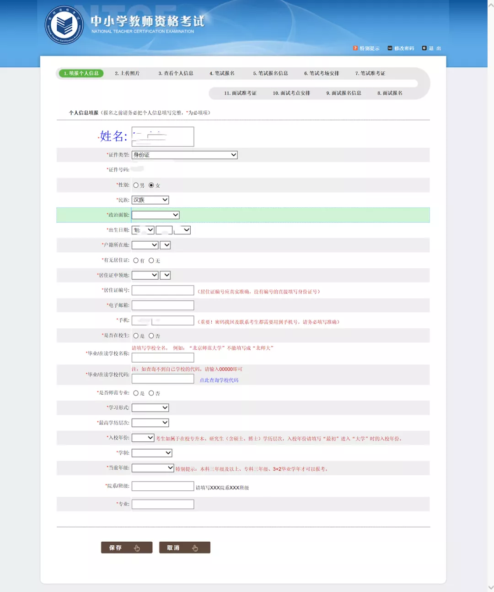This screenshot has width=494, height=592.
Task: Click the 点此查询学校代码 link
Action: coord(219,380)
